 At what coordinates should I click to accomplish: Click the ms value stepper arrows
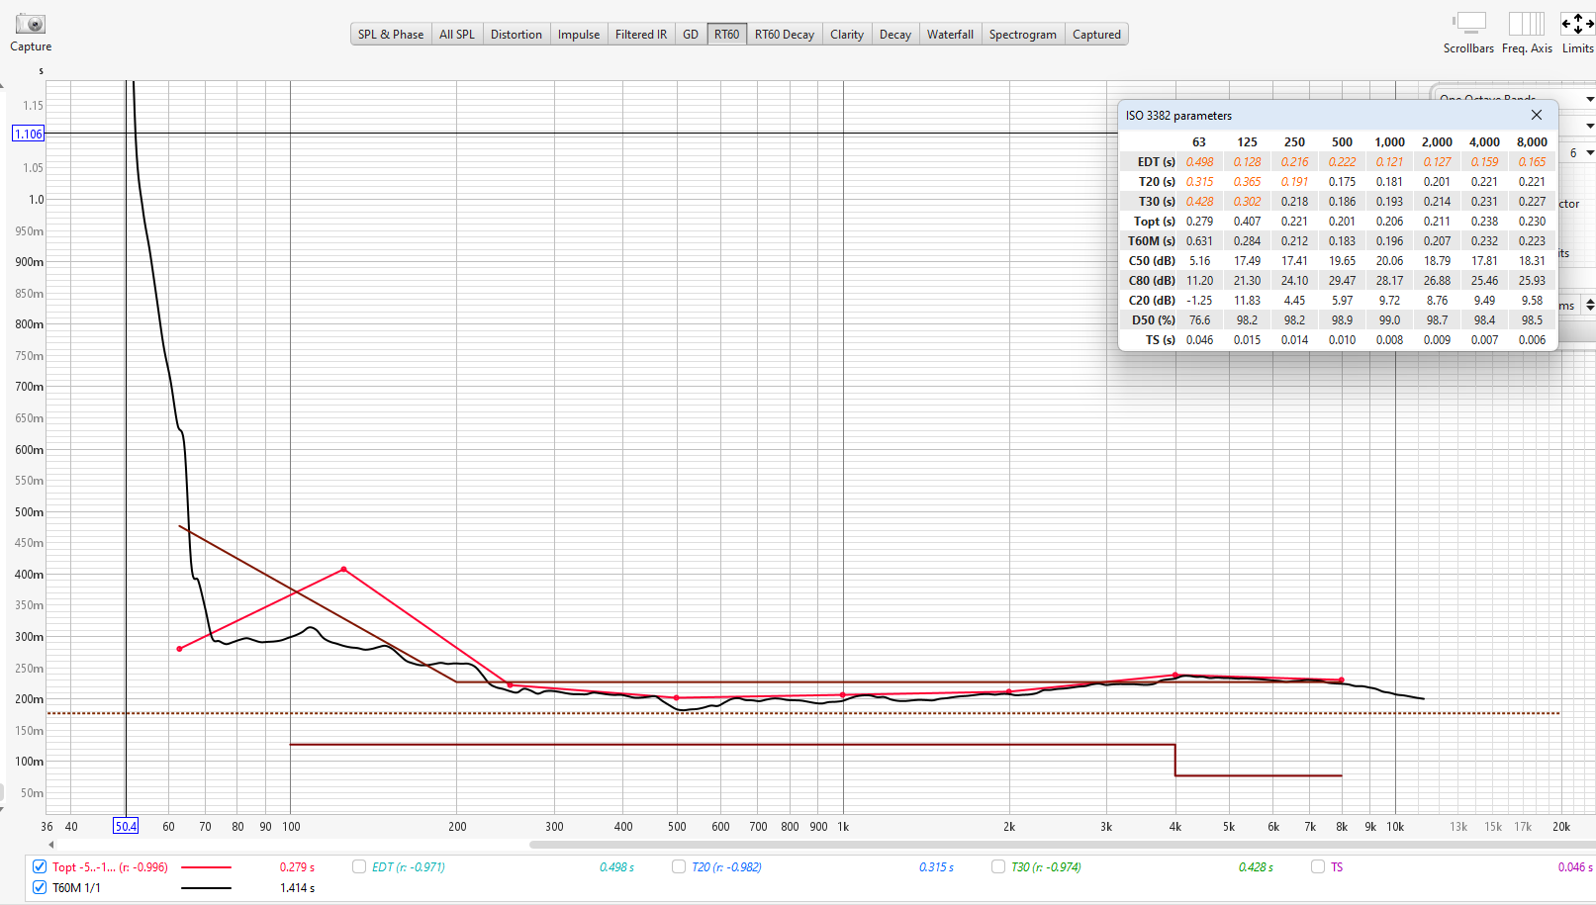[1589, 306]
